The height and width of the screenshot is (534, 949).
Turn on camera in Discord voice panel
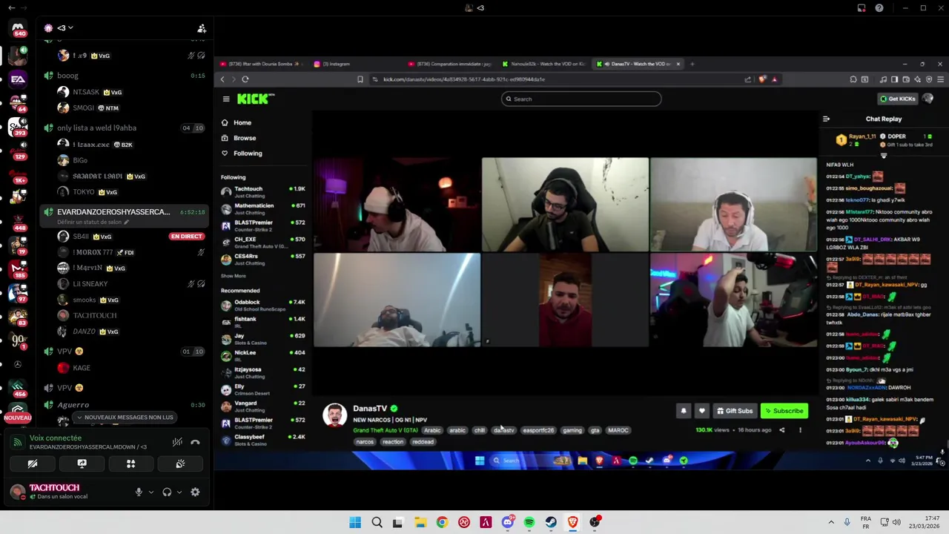33,464
